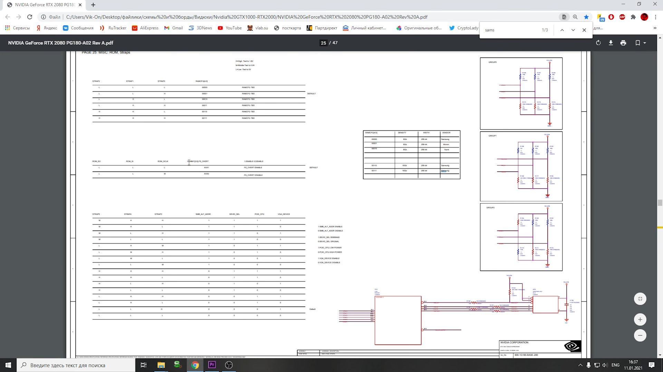Open the taskbar clock showing 16:37
663x372 pixels.
click(633, 365)
